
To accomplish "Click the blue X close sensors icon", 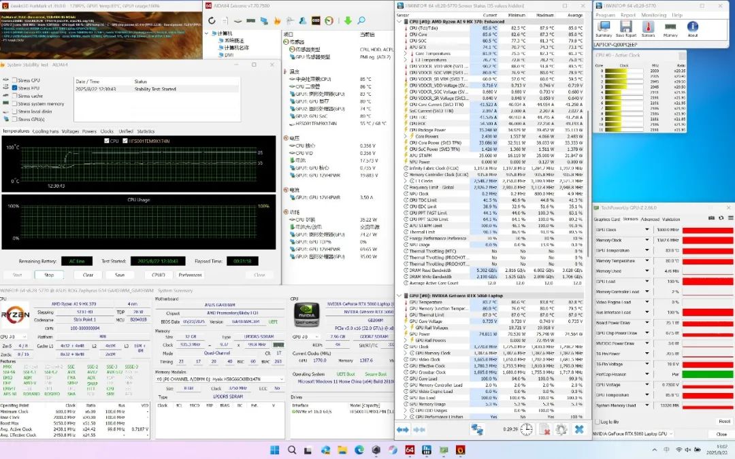I will coord(579,429).
